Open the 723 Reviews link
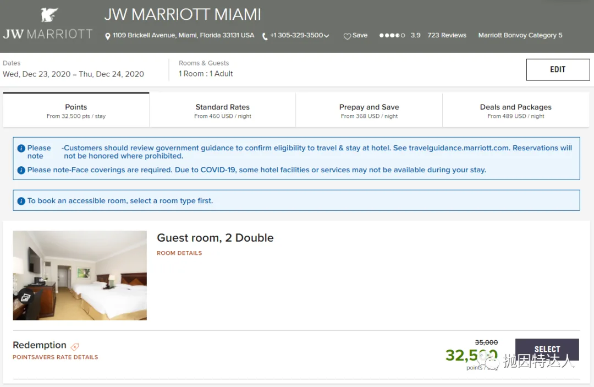Viewport: 594px width, 387px height. point(447,35)
